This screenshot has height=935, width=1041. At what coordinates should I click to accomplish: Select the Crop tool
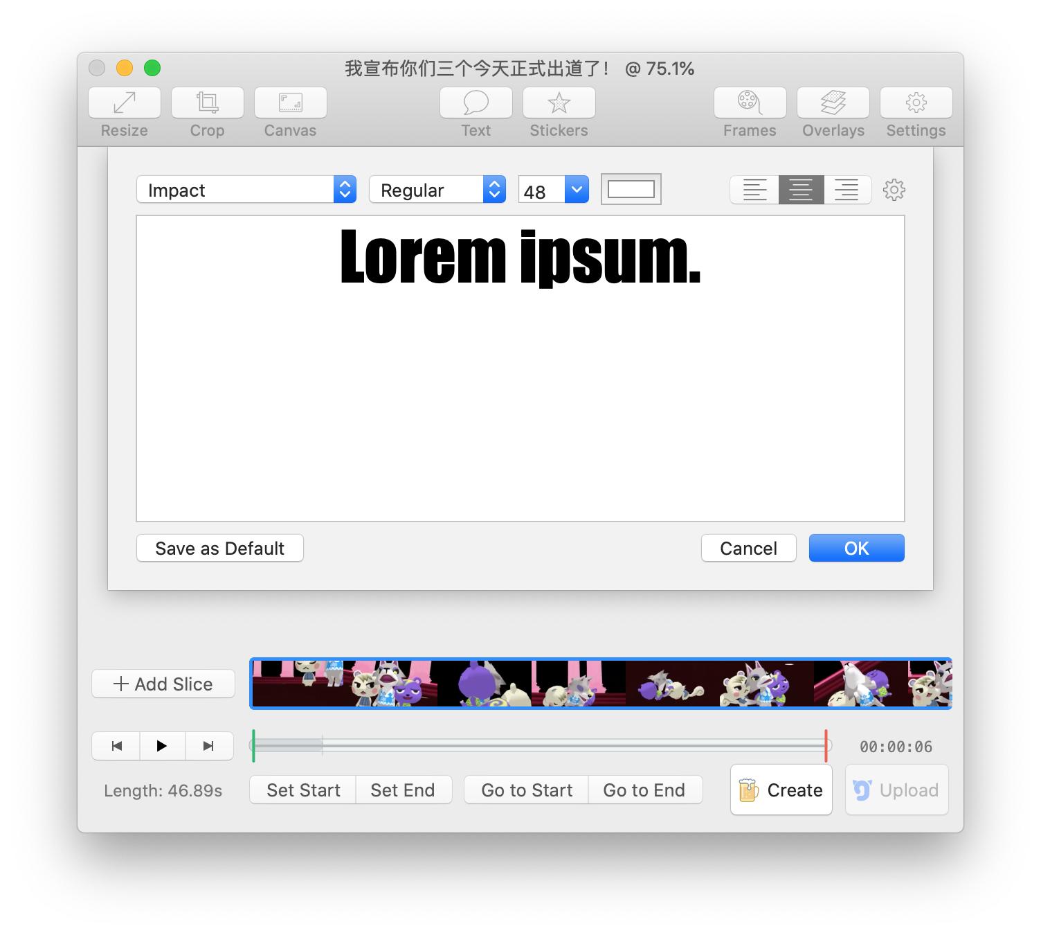point(207,111)
